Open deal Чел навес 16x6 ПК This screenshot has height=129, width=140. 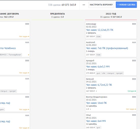point(96,103)
